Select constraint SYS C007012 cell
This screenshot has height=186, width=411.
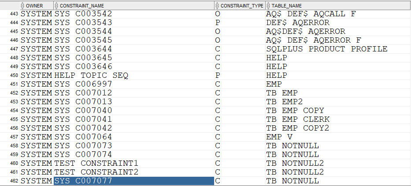pos(134,93)
